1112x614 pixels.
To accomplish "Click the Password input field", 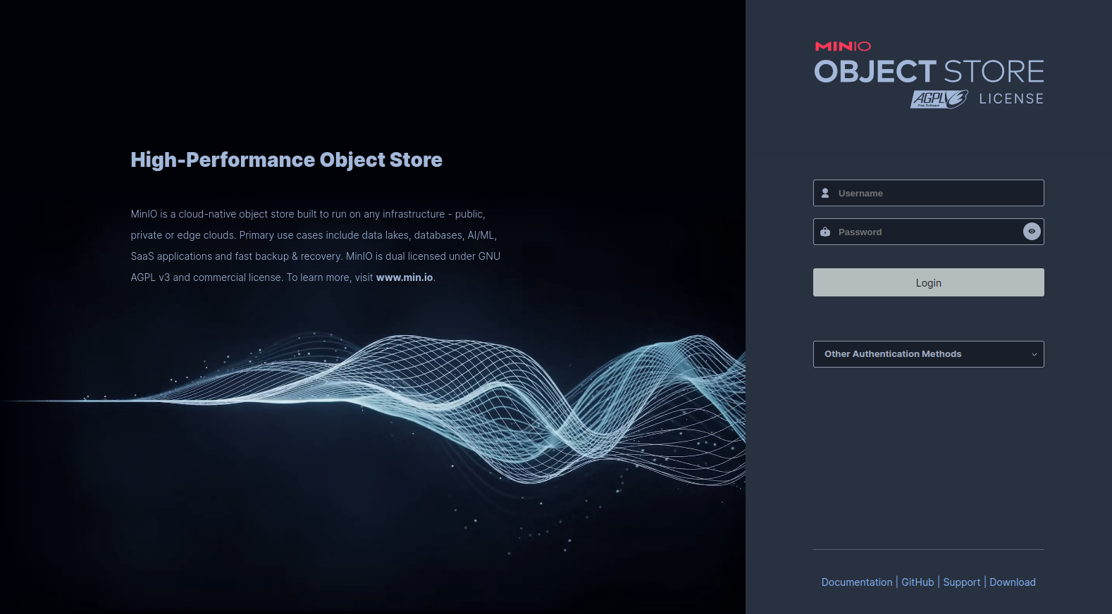I will click(928, 232).
